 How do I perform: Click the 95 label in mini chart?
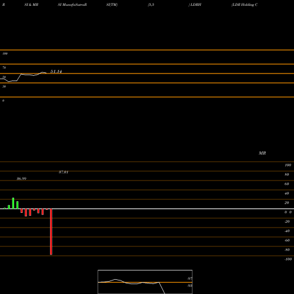pyautogui.click(x=189, y=286)
